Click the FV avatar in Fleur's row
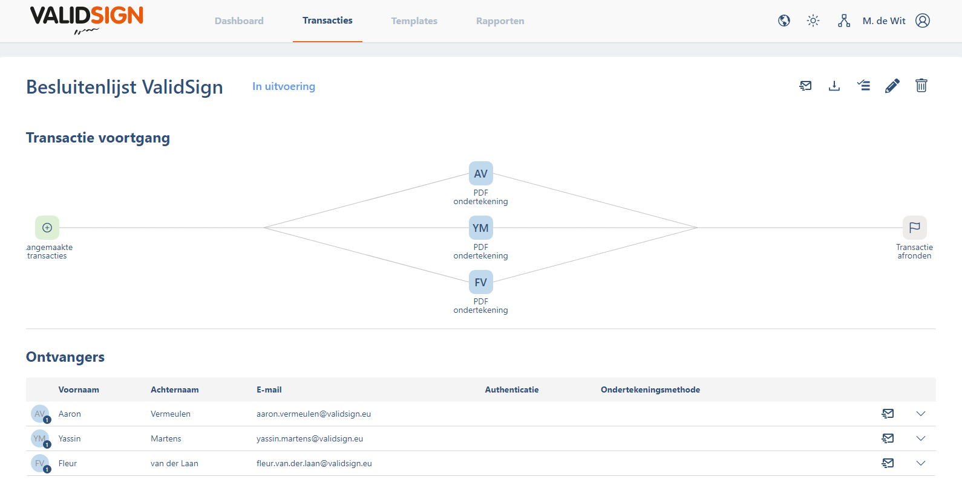This screenshot has width=962, height=497. (x=40, y=463)
